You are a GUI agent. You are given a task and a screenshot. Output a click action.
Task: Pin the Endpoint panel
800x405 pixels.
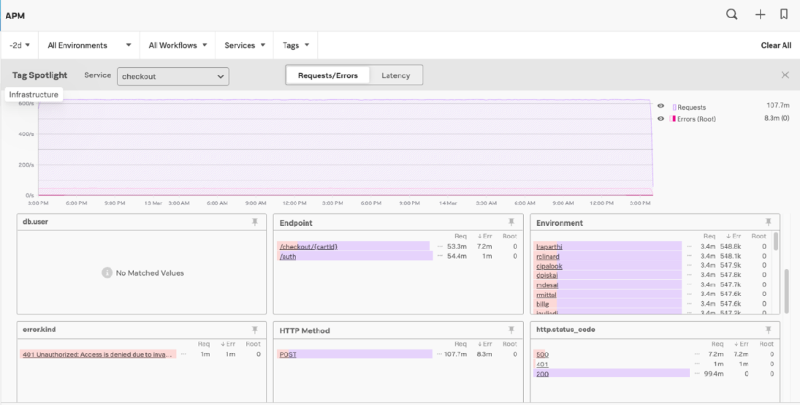click(511, 222)
